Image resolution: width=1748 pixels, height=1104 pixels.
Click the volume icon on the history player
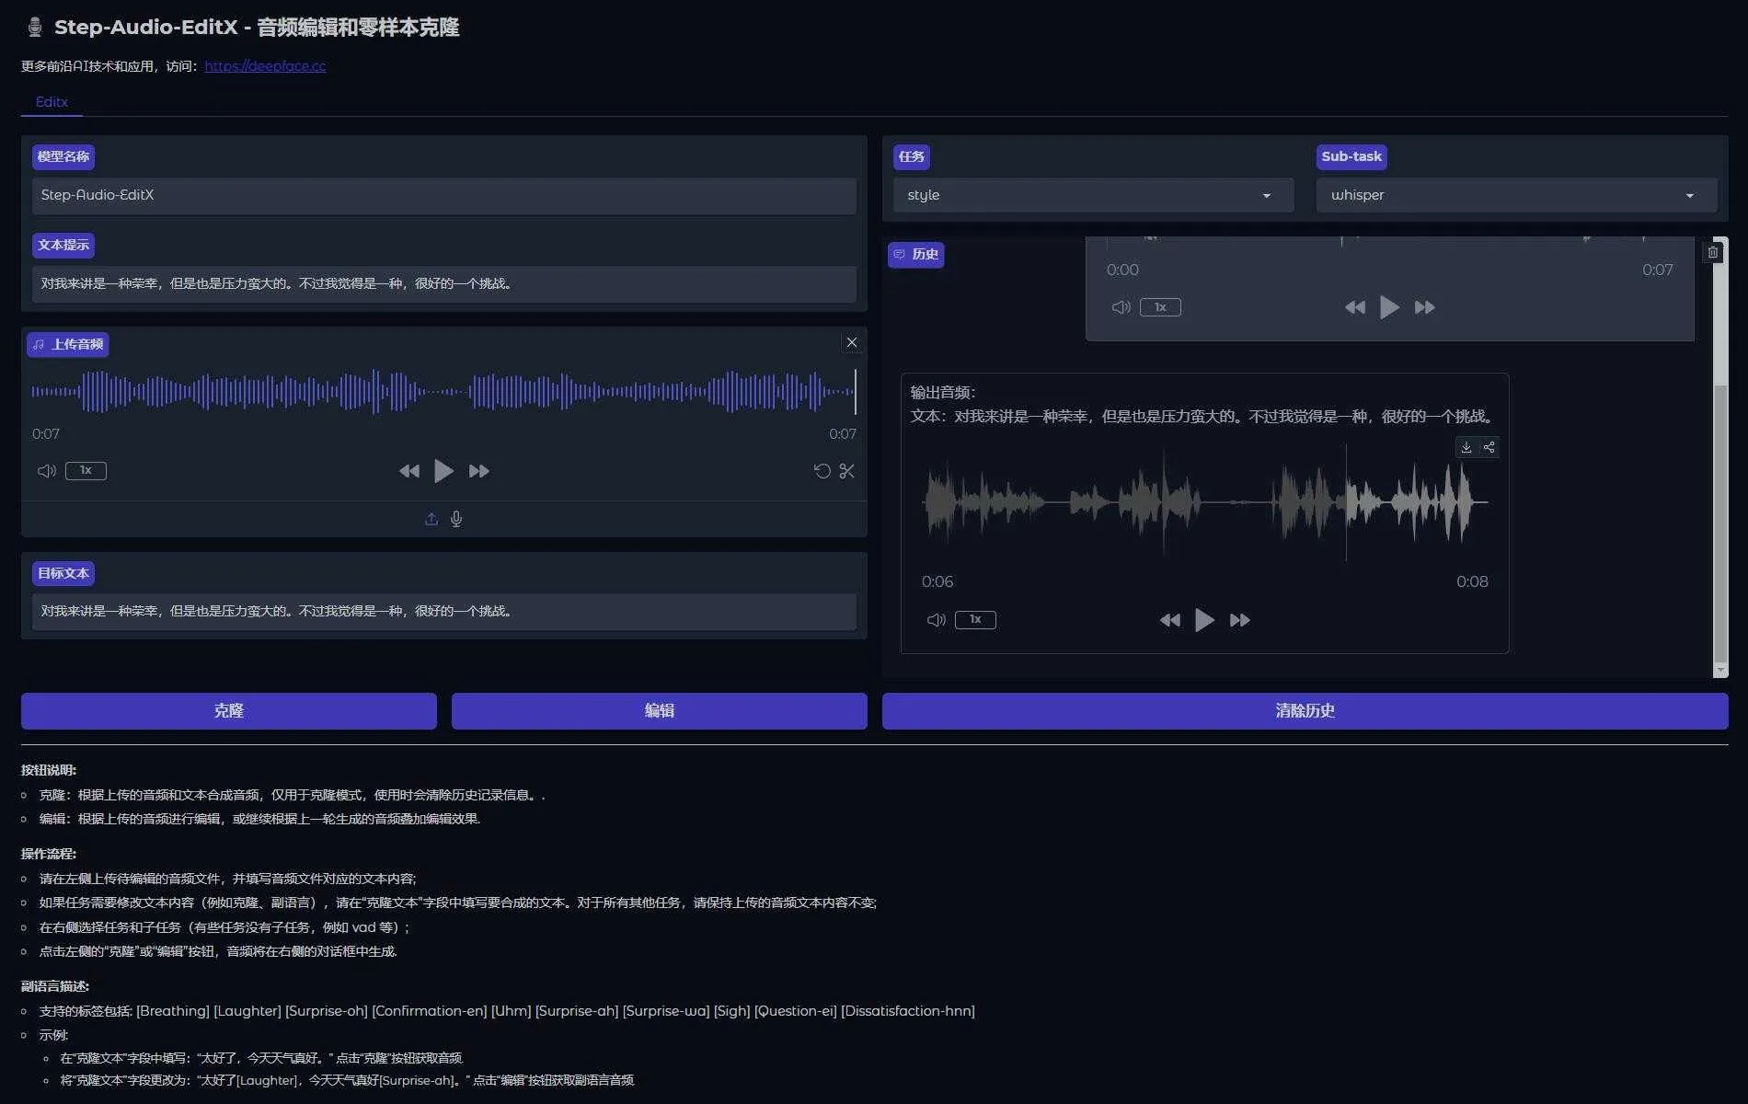(x=1121, y=307)
